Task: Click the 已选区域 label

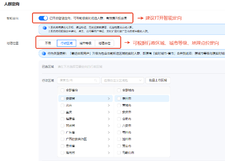Action: click(x=48, y=67)
